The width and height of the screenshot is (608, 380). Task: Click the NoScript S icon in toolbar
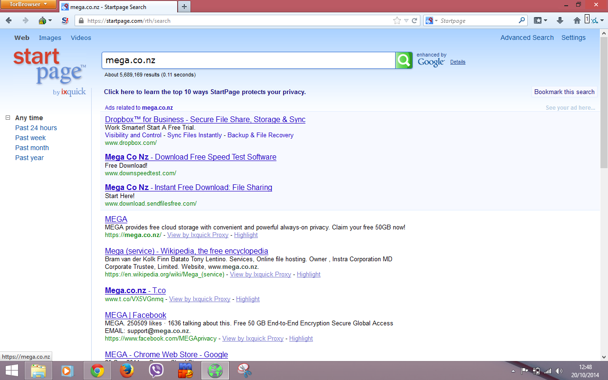point(65,20)
